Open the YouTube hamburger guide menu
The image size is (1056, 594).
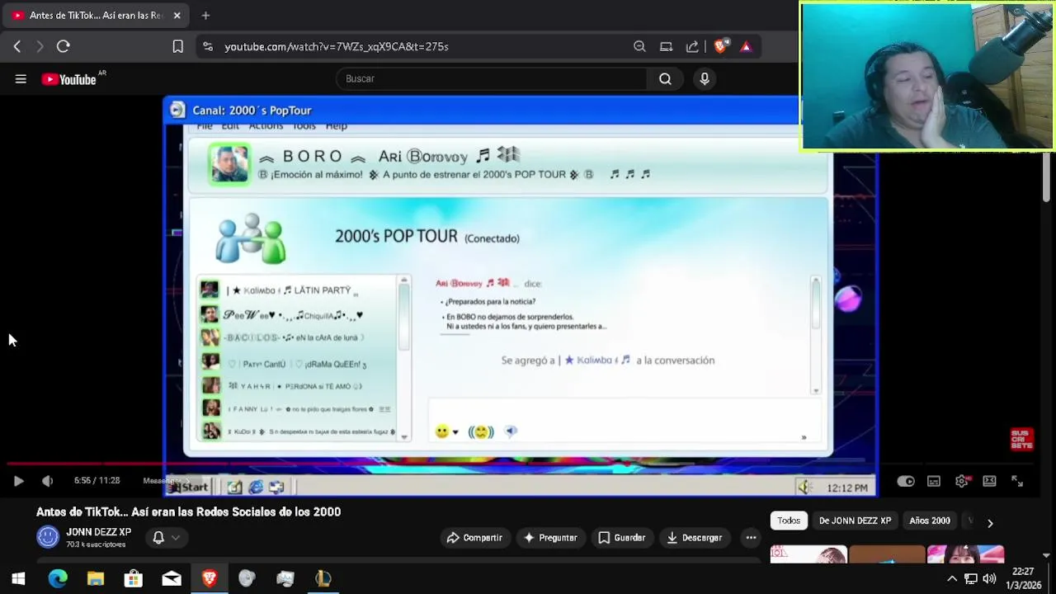tap(21, 79)
